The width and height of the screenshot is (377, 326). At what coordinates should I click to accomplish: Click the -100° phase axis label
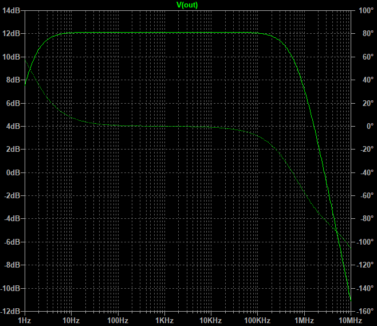point(365,242)
